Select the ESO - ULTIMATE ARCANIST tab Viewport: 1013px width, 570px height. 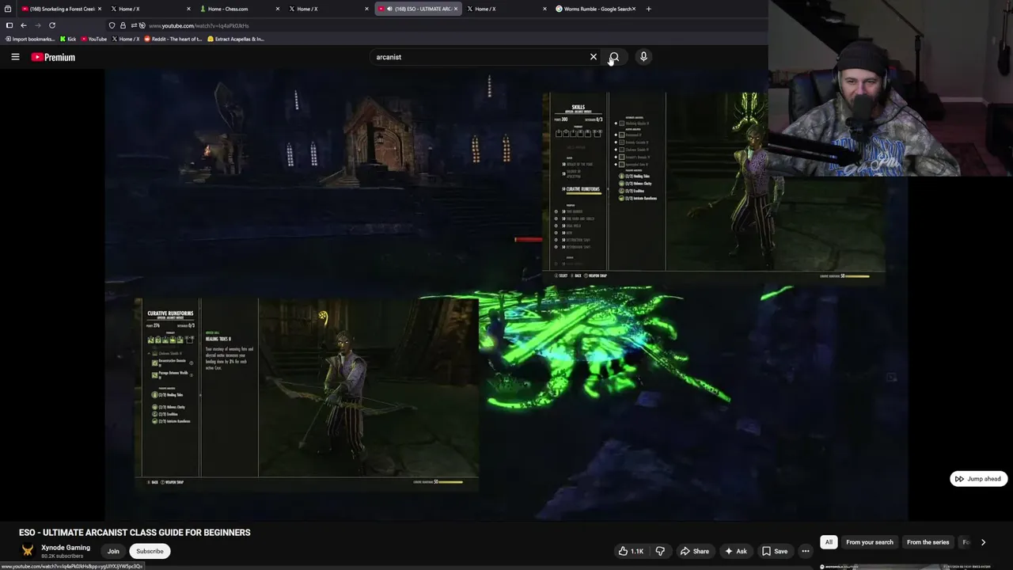point(418,9)
